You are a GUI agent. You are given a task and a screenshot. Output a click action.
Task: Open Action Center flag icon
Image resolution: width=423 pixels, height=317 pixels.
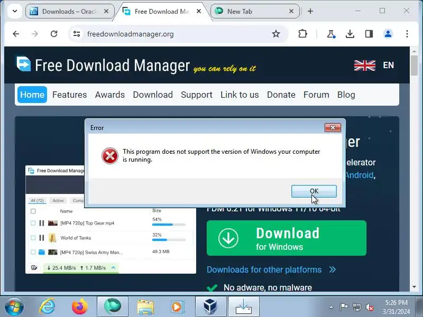(344, 307)
